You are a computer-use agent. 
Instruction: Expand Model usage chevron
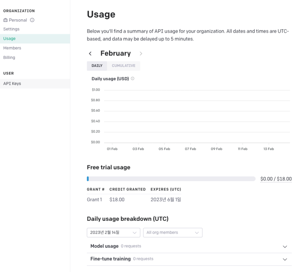[x=285, y=246]
